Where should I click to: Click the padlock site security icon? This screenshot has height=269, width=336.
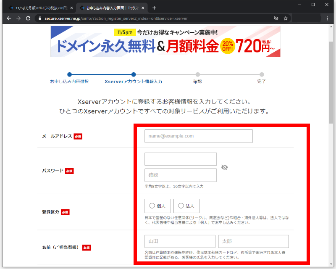tap(39, 18)
